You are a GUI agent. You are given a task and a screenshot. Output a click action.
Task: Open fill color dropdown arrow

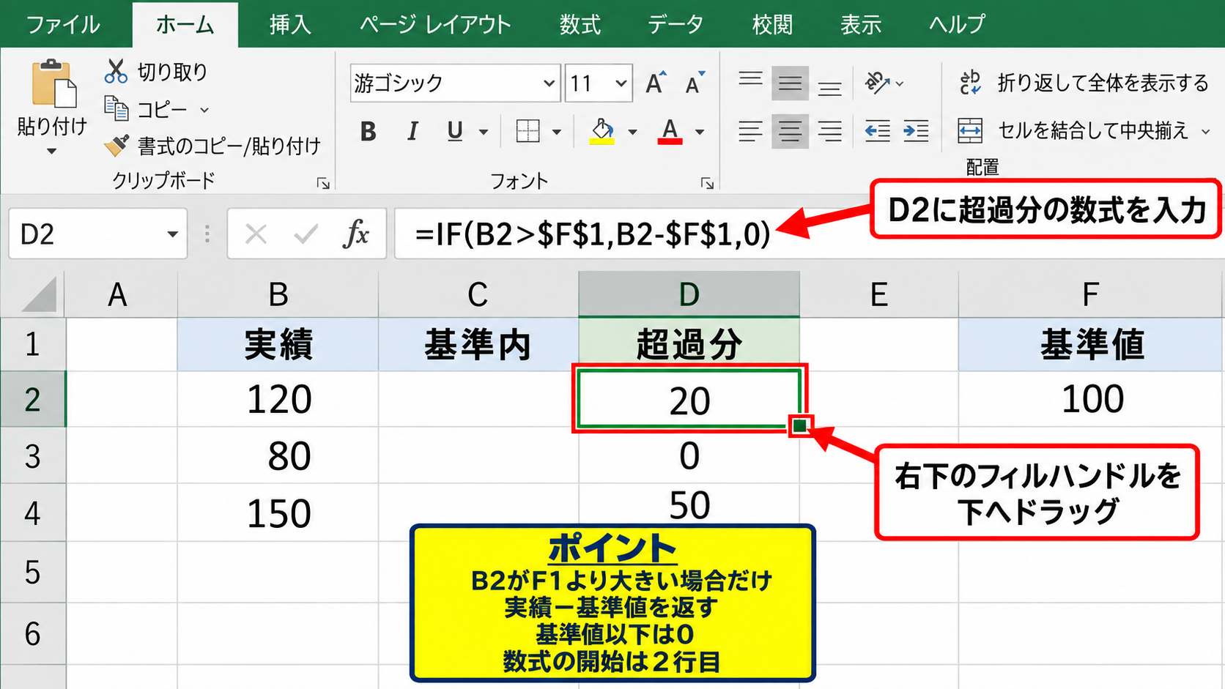pos(632,133)
